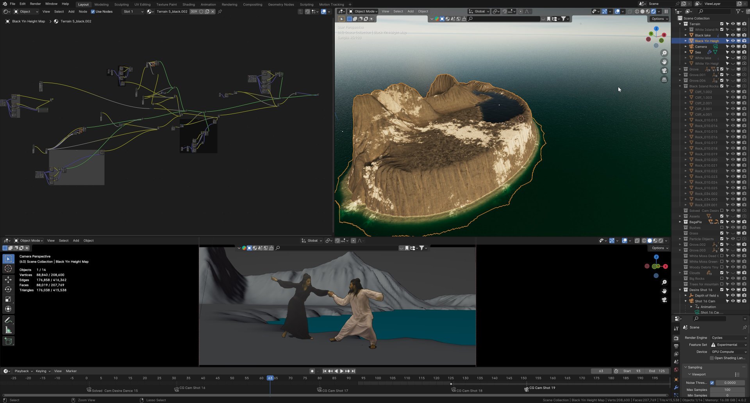Open the Render menu
The width and height of the screenshot is (750, 403).
pos(36,4)
